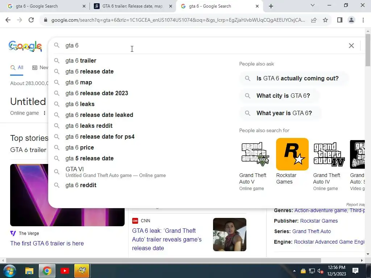Bookmark this tab with the star icon

(325, 20)
